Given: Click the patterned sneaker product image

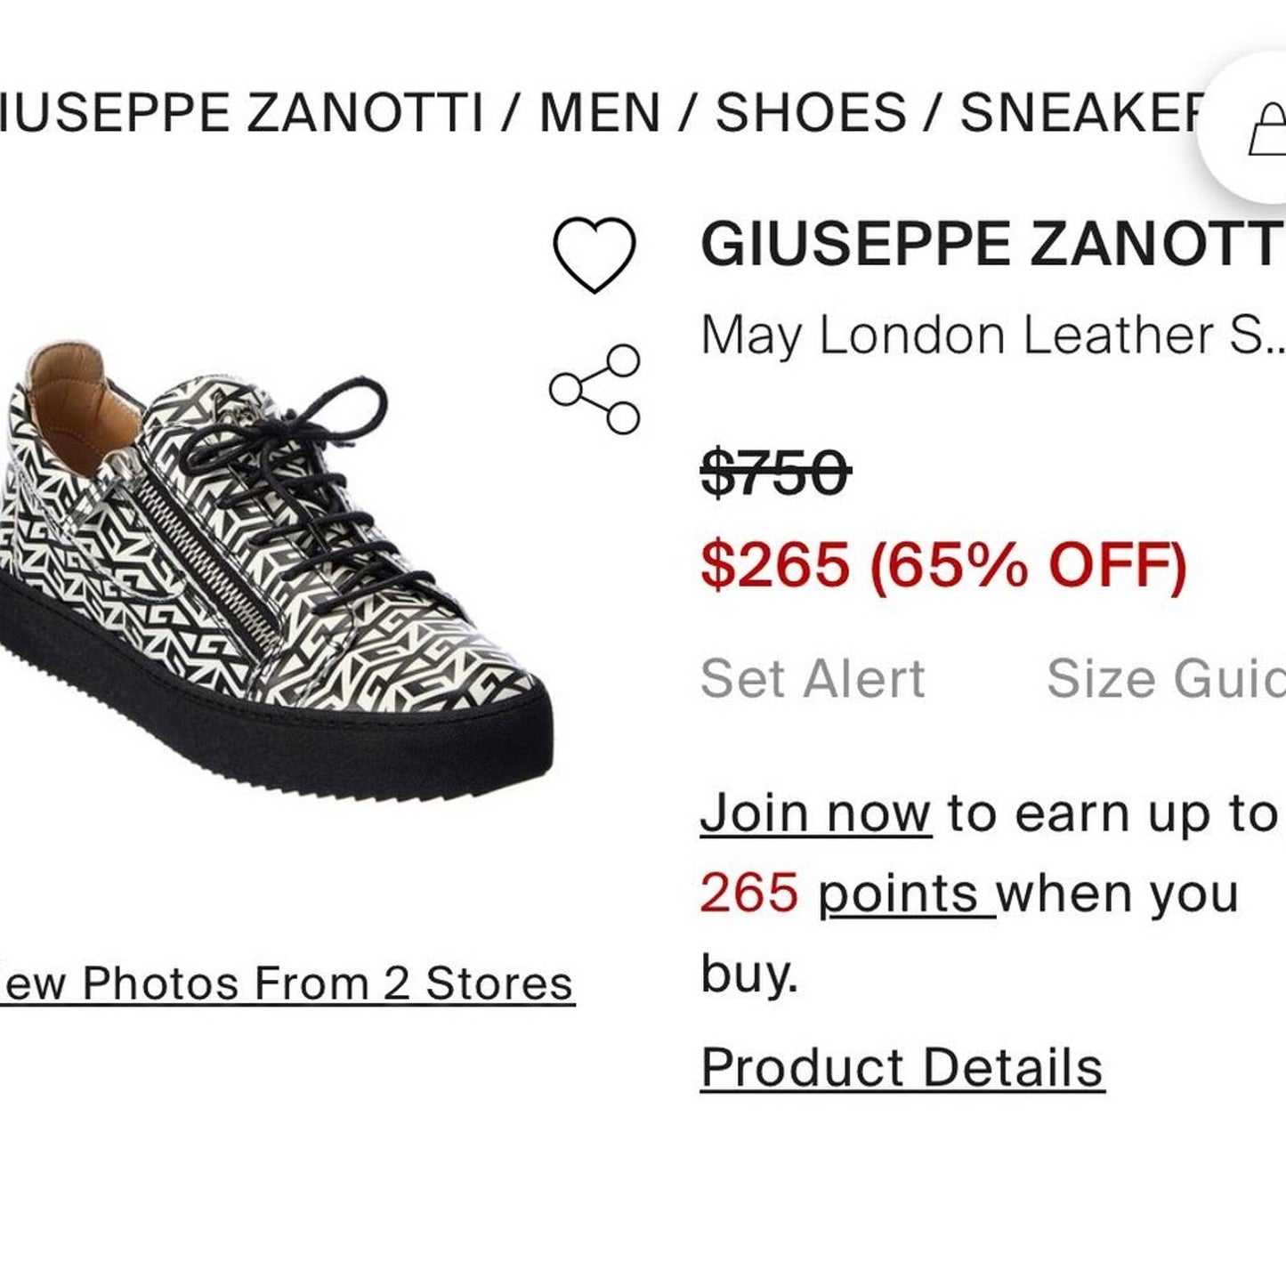Looking at the screenshot, I should (x=276, y=570).
